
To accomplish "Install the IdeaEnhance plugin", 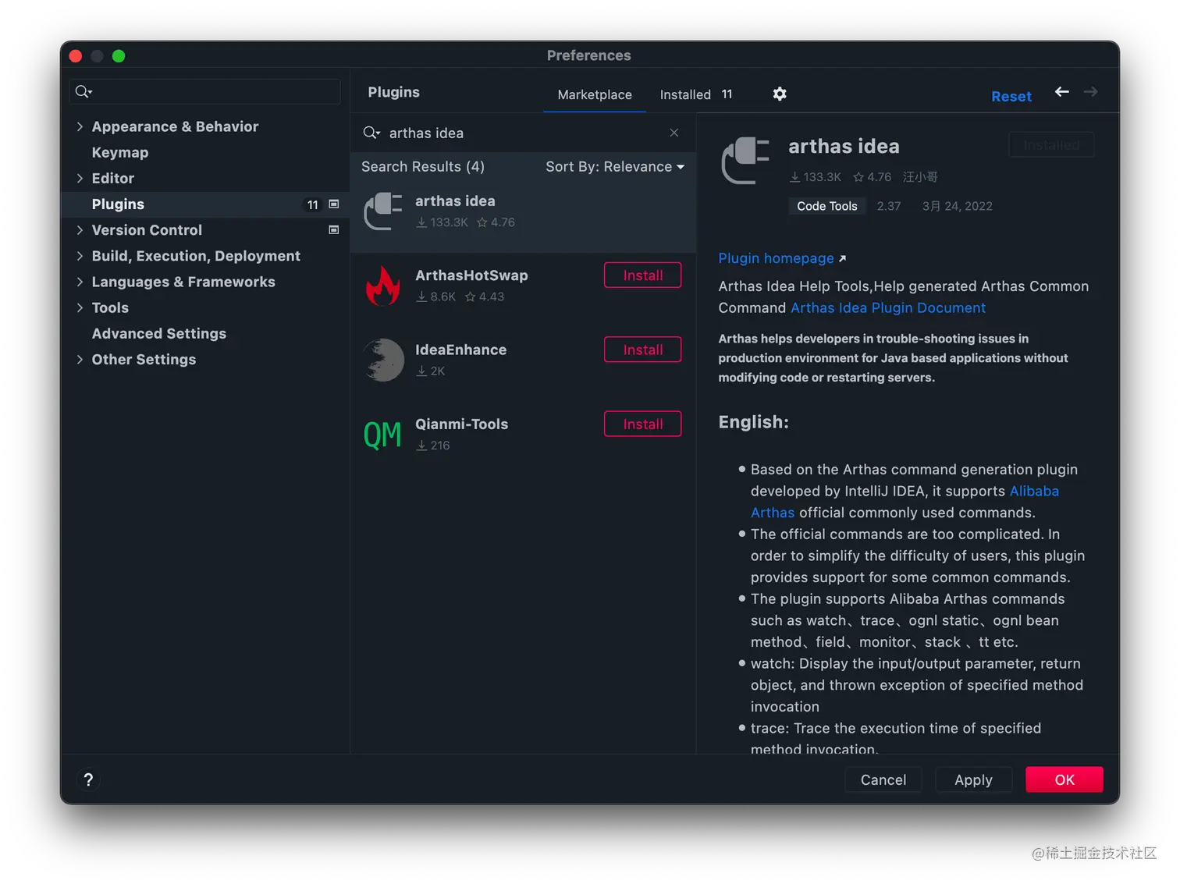I will coord(642,350).
